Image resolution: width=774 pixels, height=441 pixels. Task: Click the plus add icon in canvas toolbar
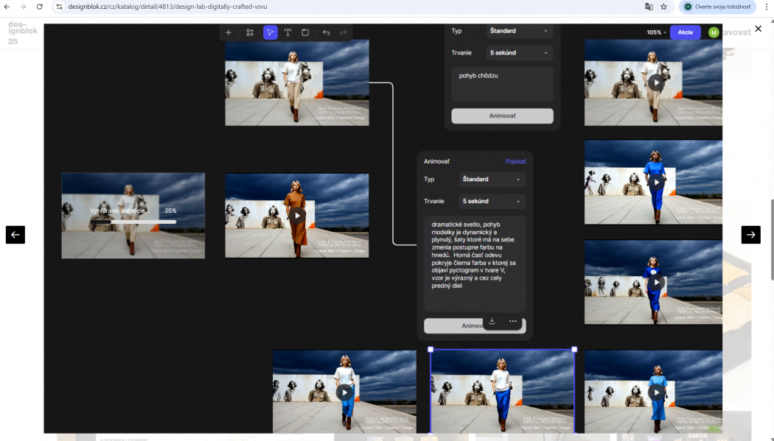[x=229, y=32]
